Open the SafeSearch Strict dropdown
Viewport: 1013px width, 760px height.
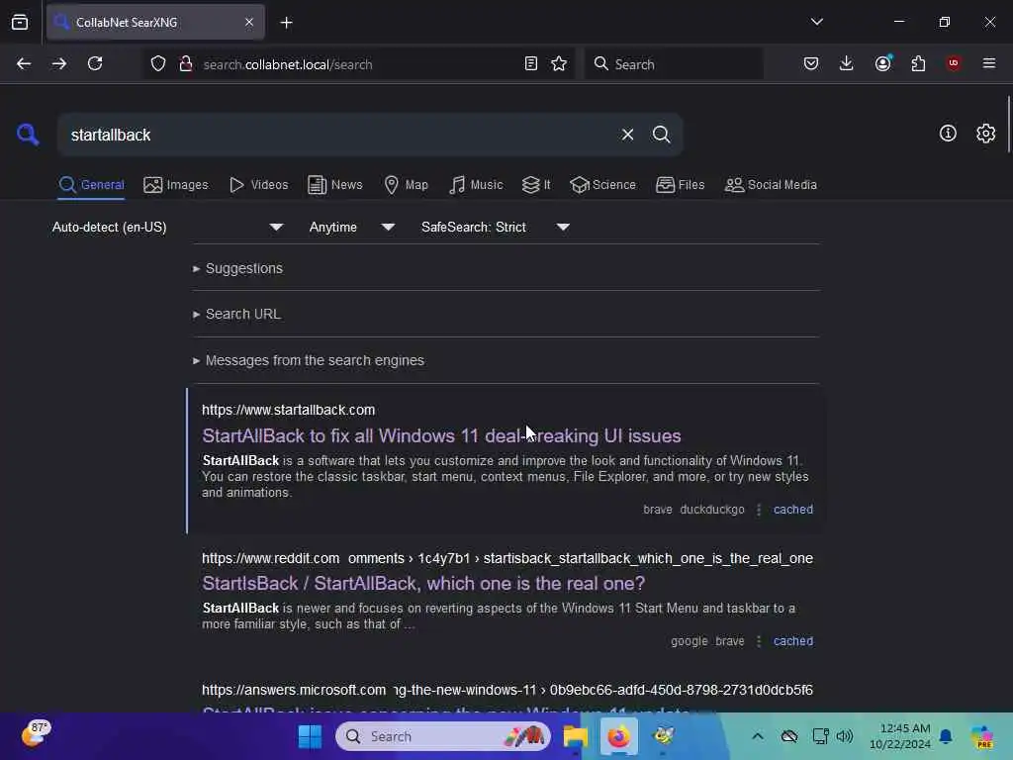point(496,228)
